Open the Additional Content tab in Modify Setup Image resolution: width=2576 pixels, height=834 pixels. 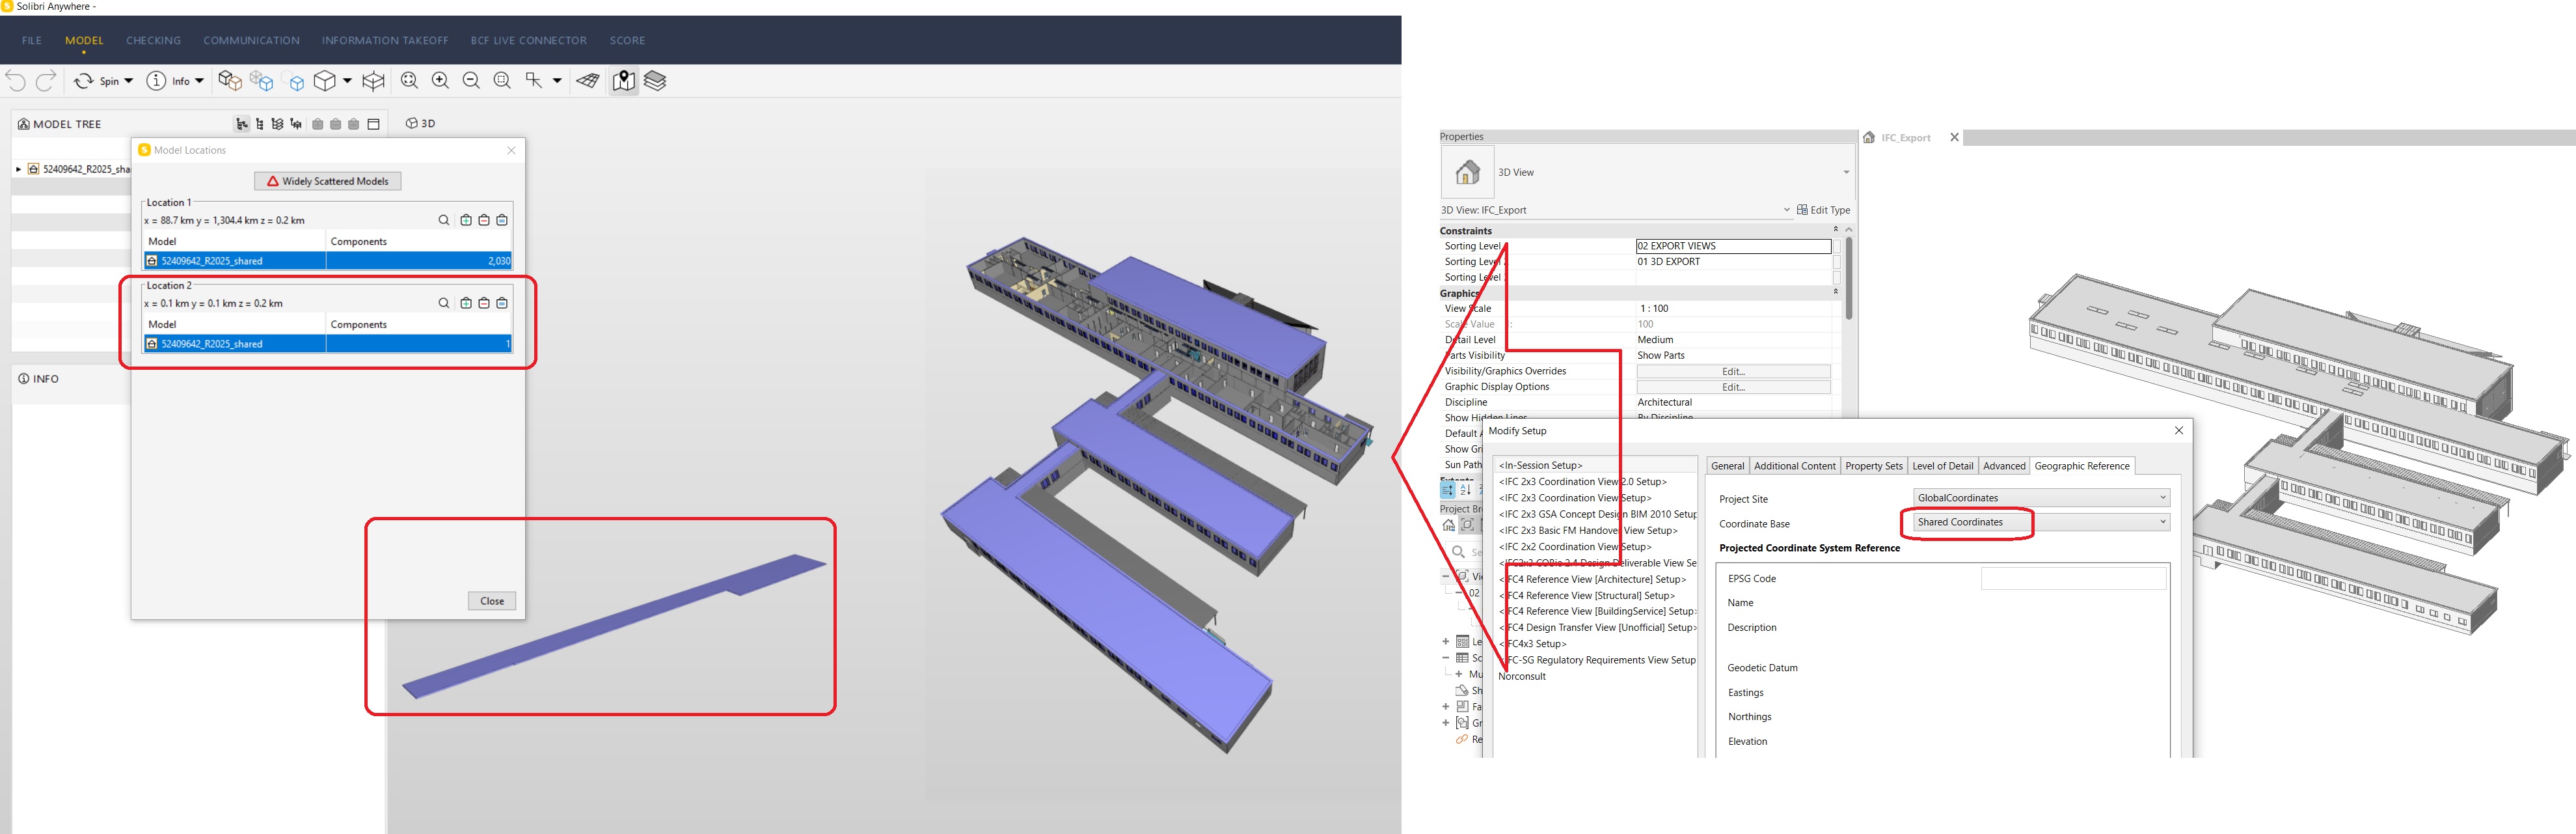[x=1795, y=465]
